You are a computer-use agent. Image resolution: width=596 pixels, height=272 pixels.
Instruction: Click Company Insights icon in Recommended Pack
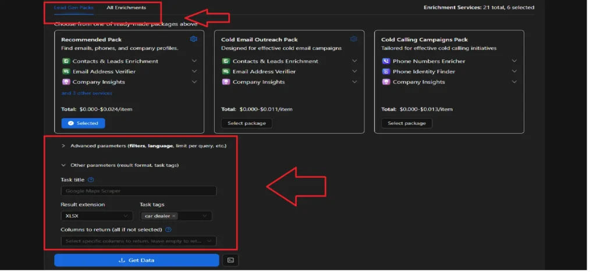pyautogui.click(x=66, y=82)
